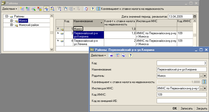Image resolution: width=209 pixels, height=112 pixels.
Task: Click the Код input field
Action: (x=182, y=63)
